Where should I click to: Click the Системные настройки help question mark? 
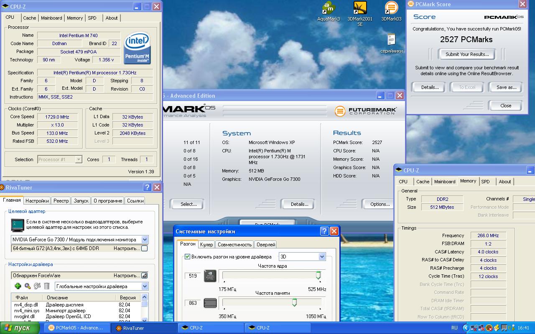324,231
